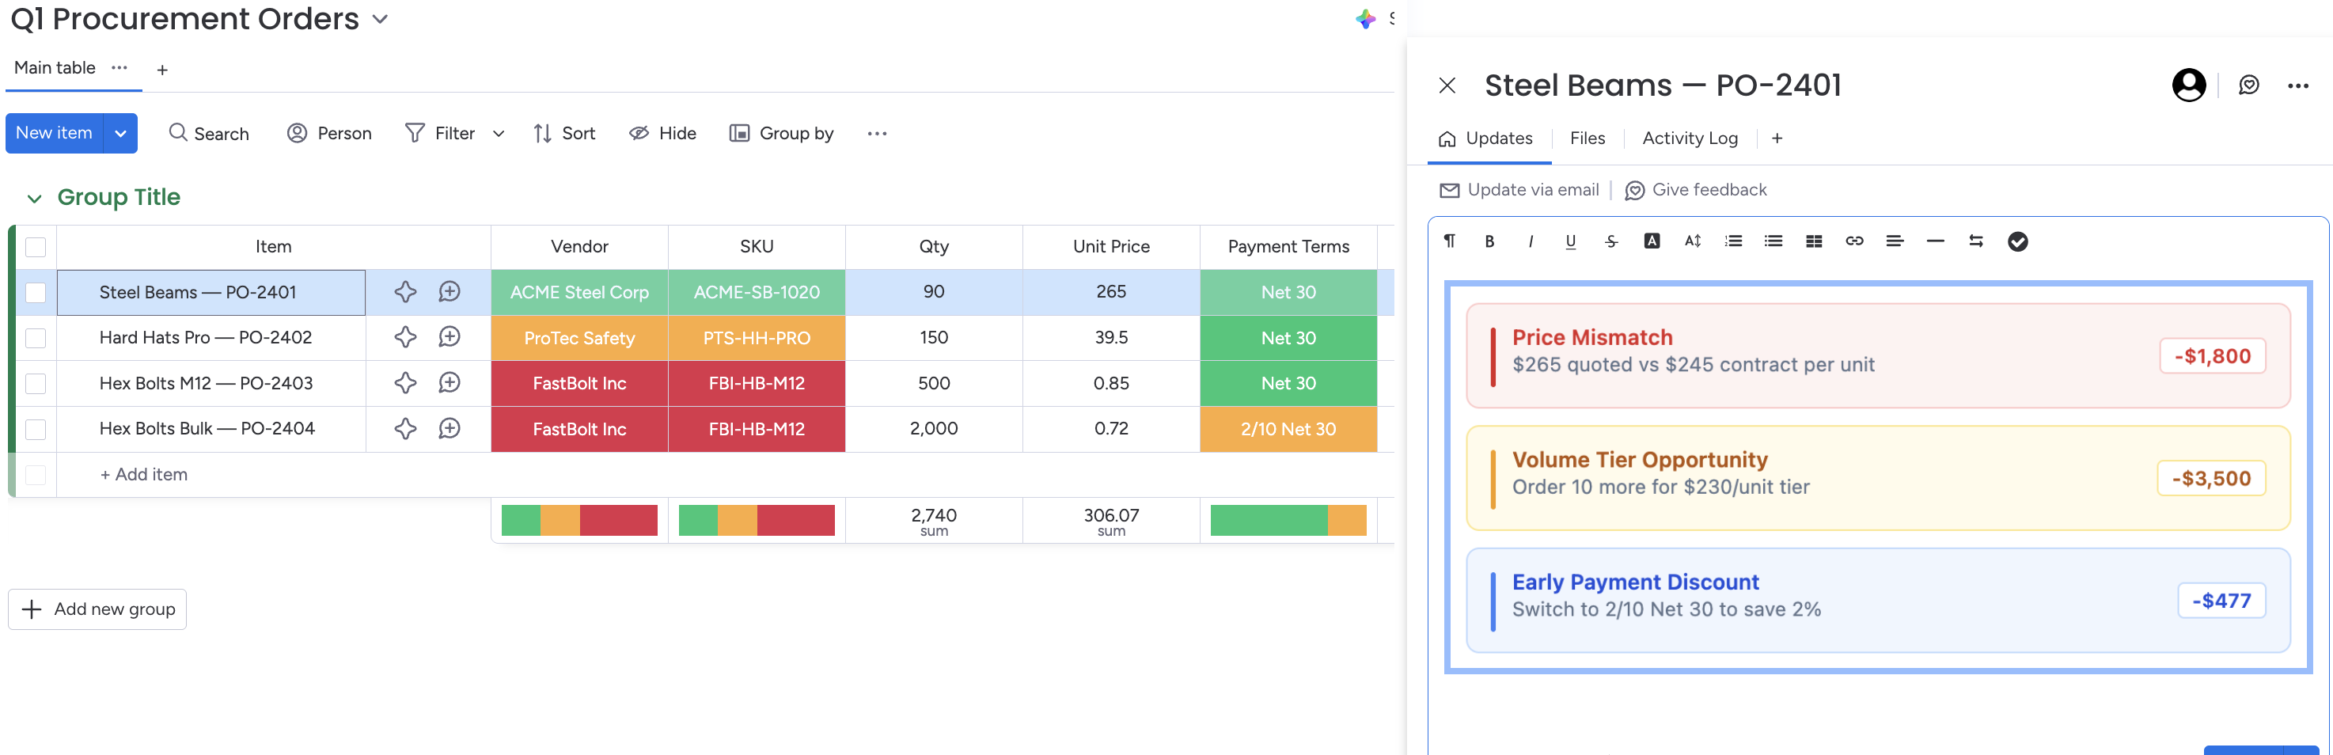
Task: Open the text highlight color tool
Action: [x=1652, y=241]
